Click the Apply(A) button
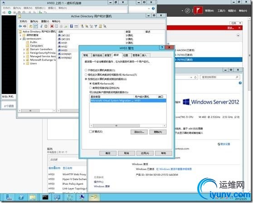Viewport: 253px width, 203px height. click(145, 153)
